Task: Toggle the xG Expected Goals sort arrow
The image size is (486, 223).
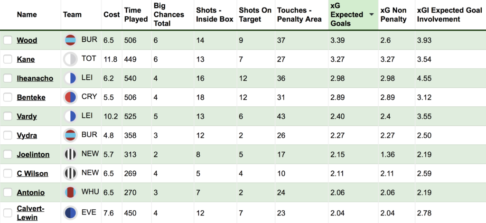Action: (x=371, y=15)
